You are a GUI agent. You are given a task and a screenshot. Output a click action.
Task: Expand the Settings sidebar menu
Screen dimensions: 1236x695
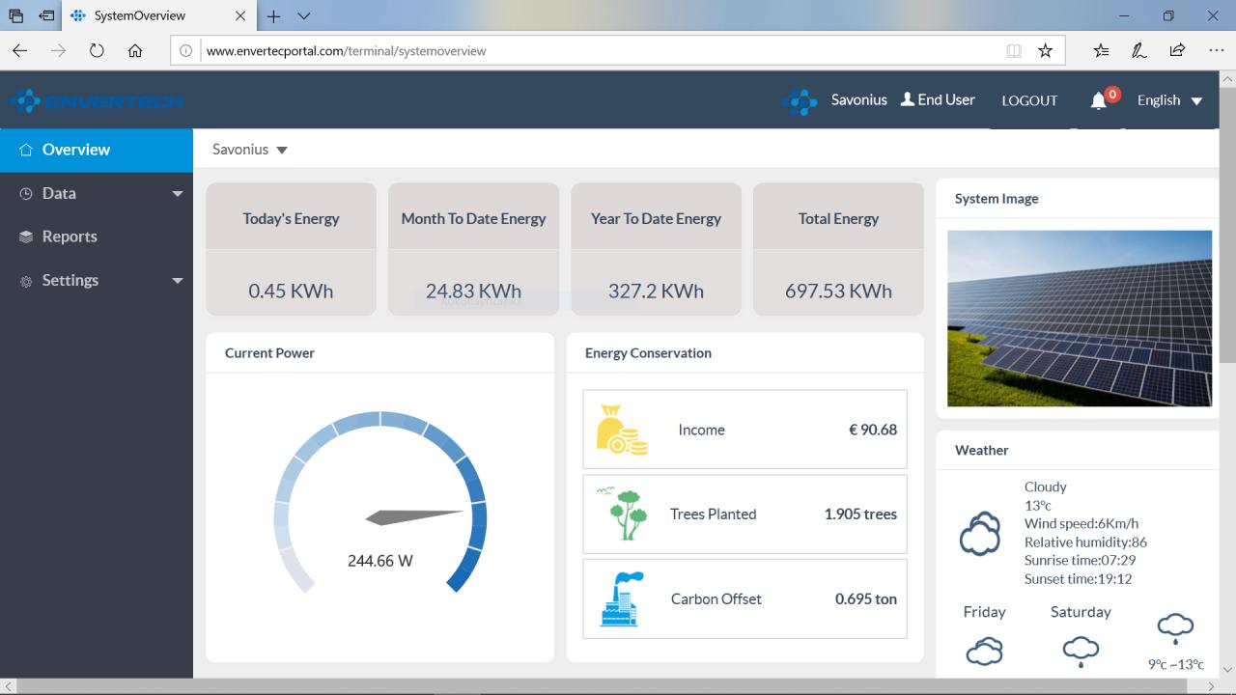click(97, 280)
